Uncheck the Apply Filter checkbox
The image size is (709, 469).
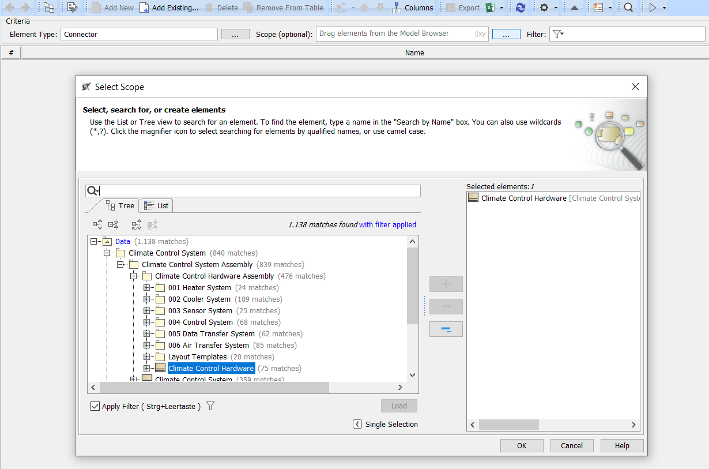95,407
